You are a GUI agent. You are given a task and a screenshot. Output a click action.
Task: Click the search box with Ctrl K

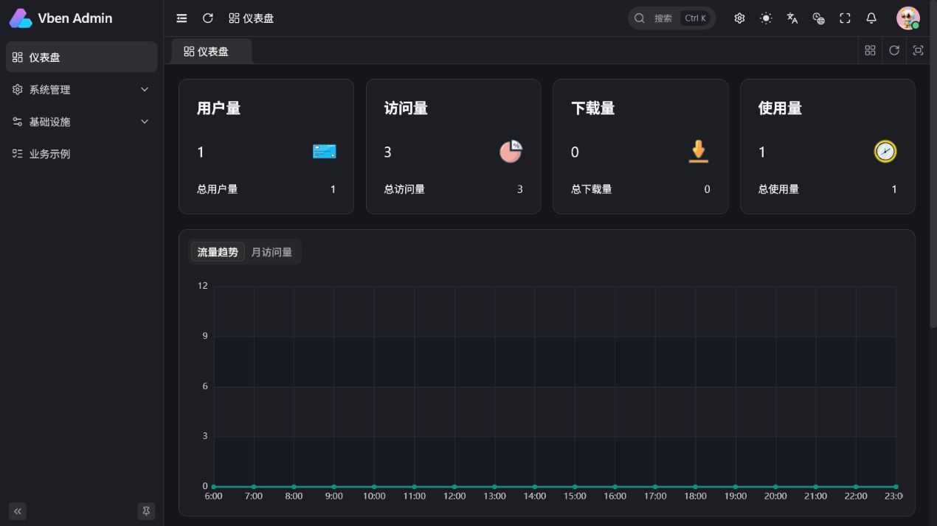671,18
